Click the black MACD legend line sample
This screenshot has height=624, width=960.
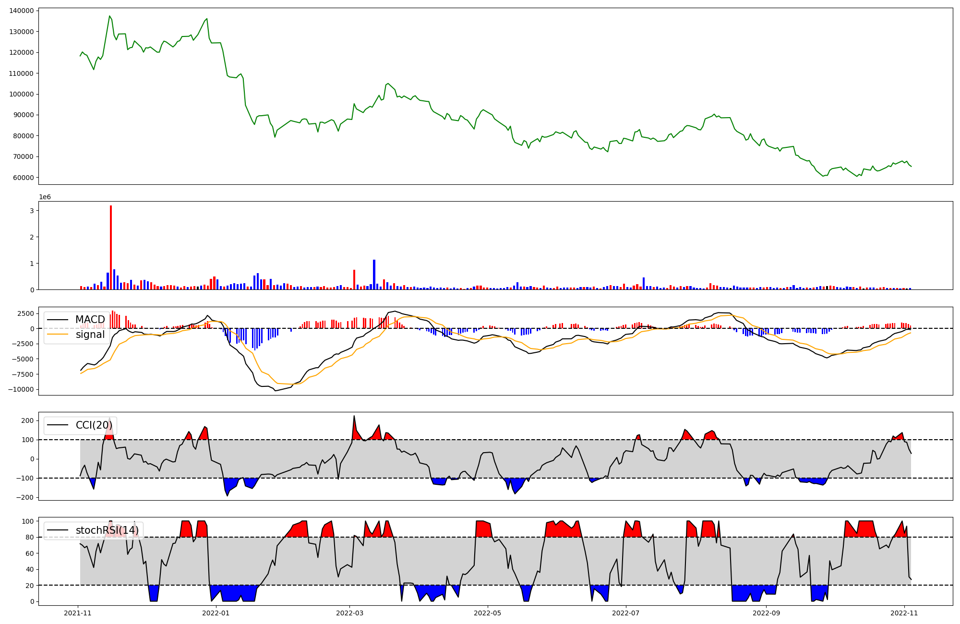point(59,320)
